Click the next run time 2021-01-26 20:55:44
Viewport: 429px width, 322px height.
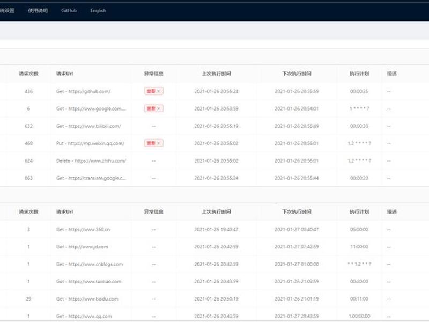point(297,178)
